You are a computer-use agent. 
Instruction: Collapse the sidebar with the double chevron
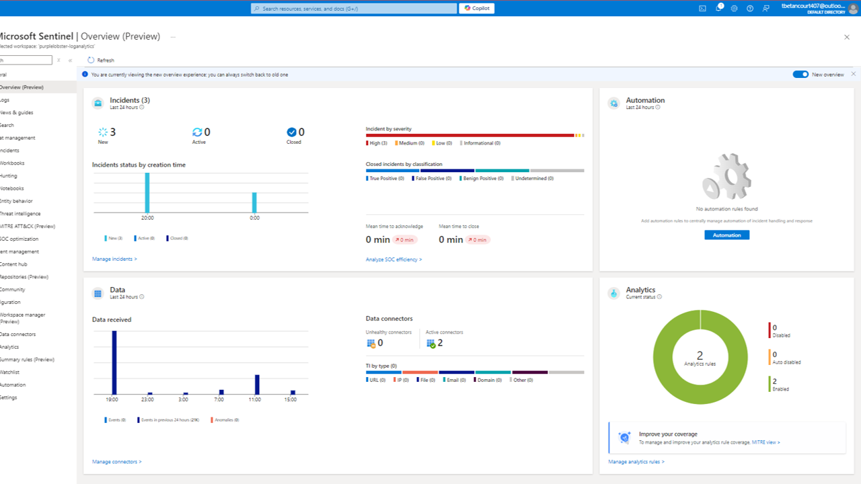[71, 60]
